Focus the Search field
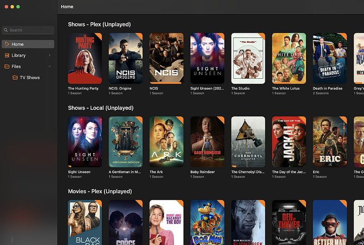 coord(28,30)
